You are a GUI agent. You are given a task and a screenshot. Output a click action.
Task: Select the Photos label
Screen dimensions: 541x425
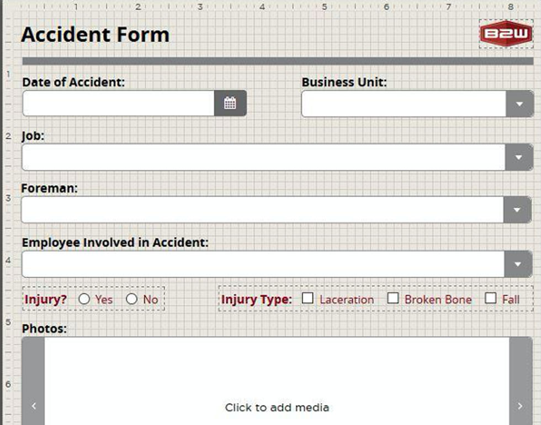[x=44, y=329]
